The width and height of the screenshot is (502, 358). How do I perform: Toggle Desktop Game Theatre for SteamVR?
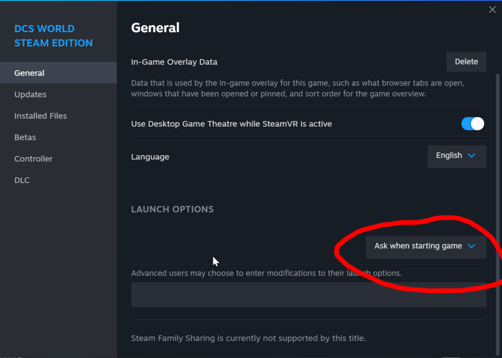tap(473, 124)
